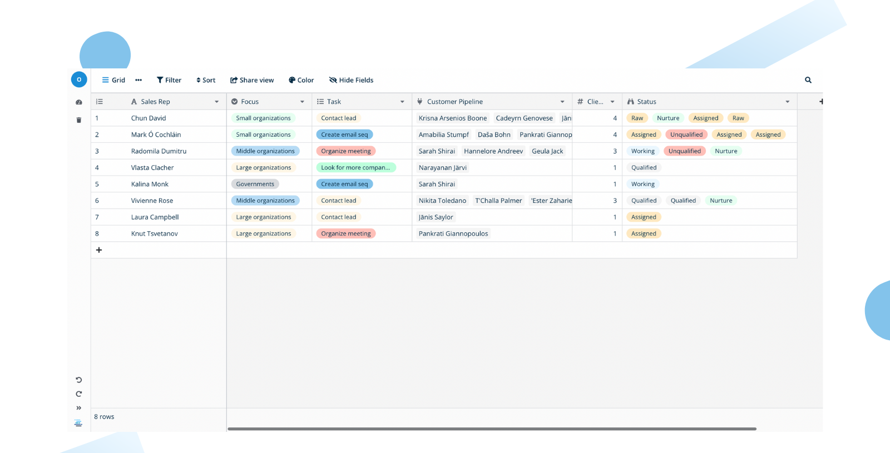Click Share view button
890x453 pixels.
click(x=252, y=80)
